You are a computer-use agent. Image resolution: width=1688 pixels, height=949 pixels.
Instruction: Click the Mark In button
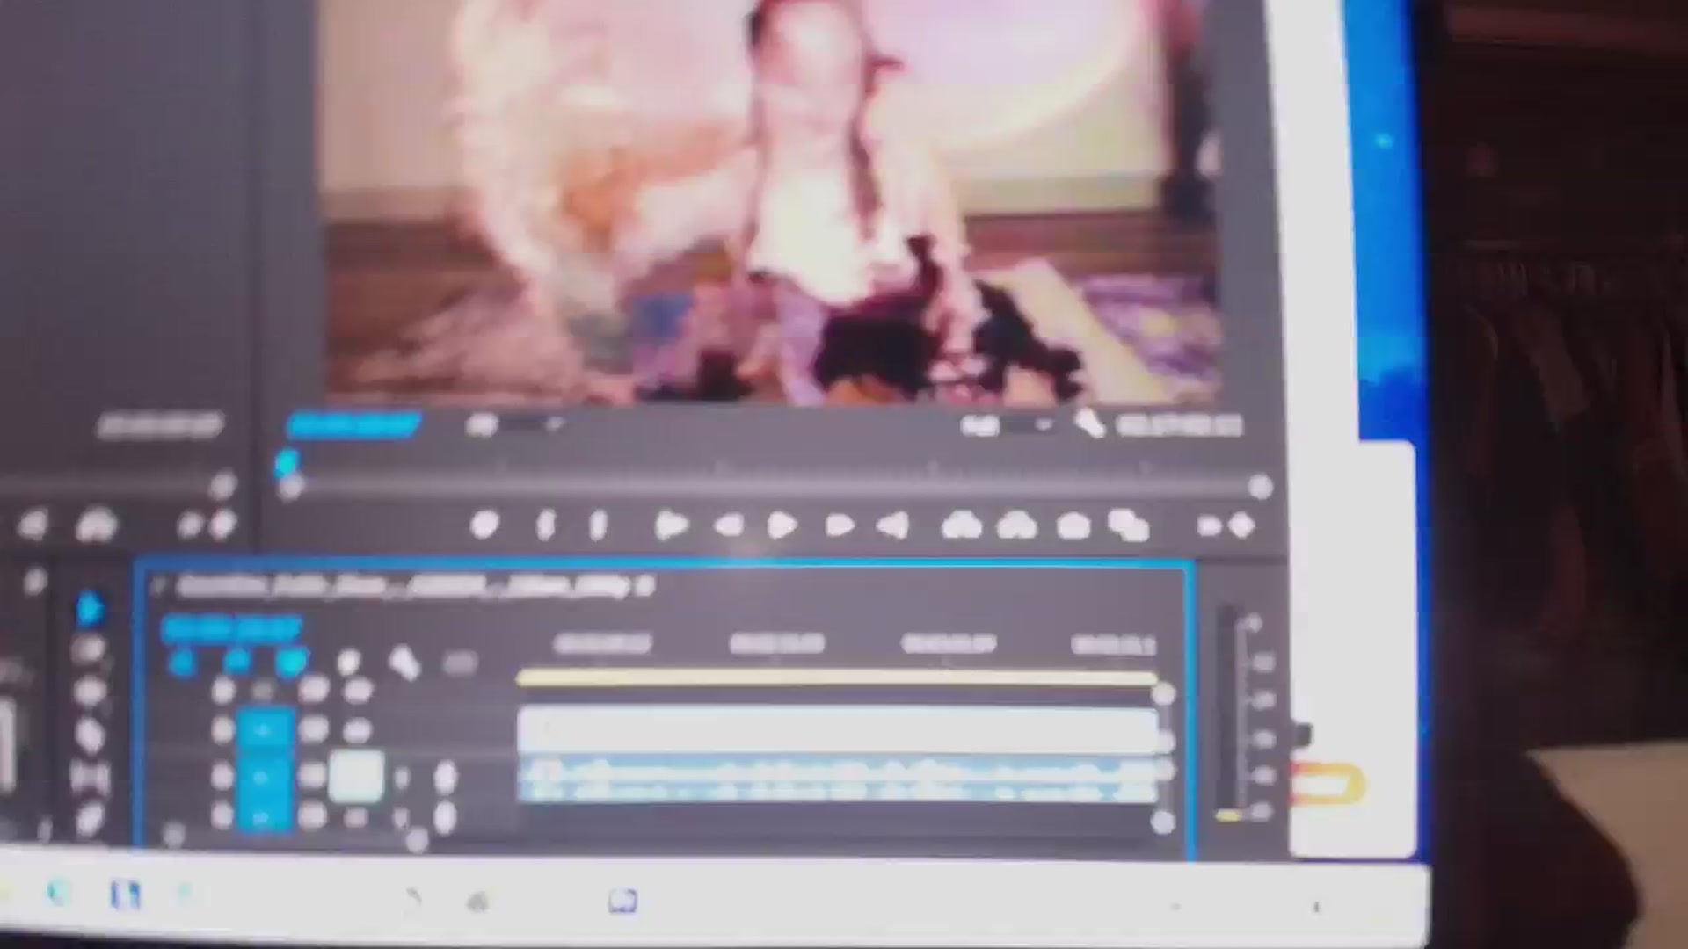[545, 525]
